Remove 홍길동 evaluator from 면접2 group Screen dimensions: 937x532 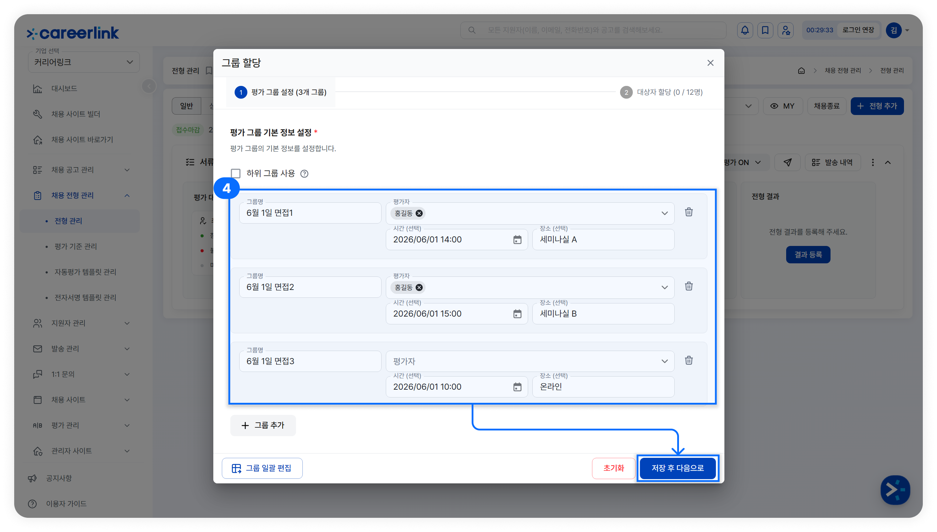(419, 287)
